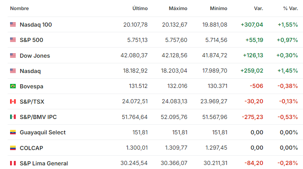Click the US flag beside Dow Jones
303x169 pixels.
(x=13, y=55)
